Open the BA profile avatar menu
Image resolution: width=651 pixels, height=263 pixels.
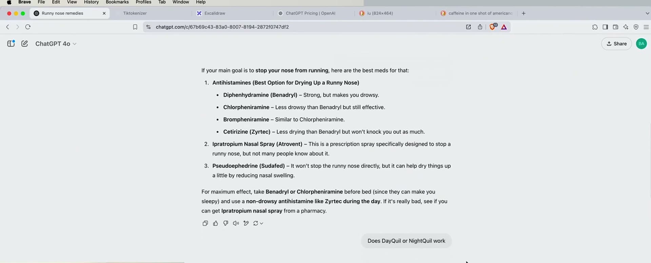[641, 44]
